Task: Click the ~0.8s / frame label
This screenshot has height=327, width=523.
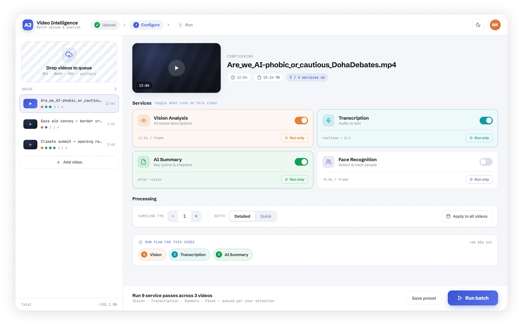Action: click(x=335, y=180)
